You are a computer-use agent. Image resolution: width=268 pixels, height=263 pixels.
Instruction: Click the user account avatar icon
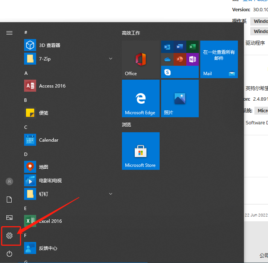[x=9, y=181]
